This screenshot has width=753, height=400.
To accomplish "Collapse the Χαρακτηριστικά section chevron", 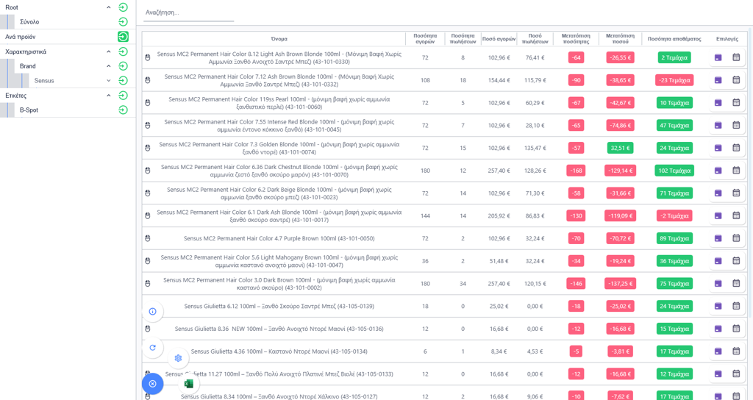I will pyautogui.click(x=109, y=51).
